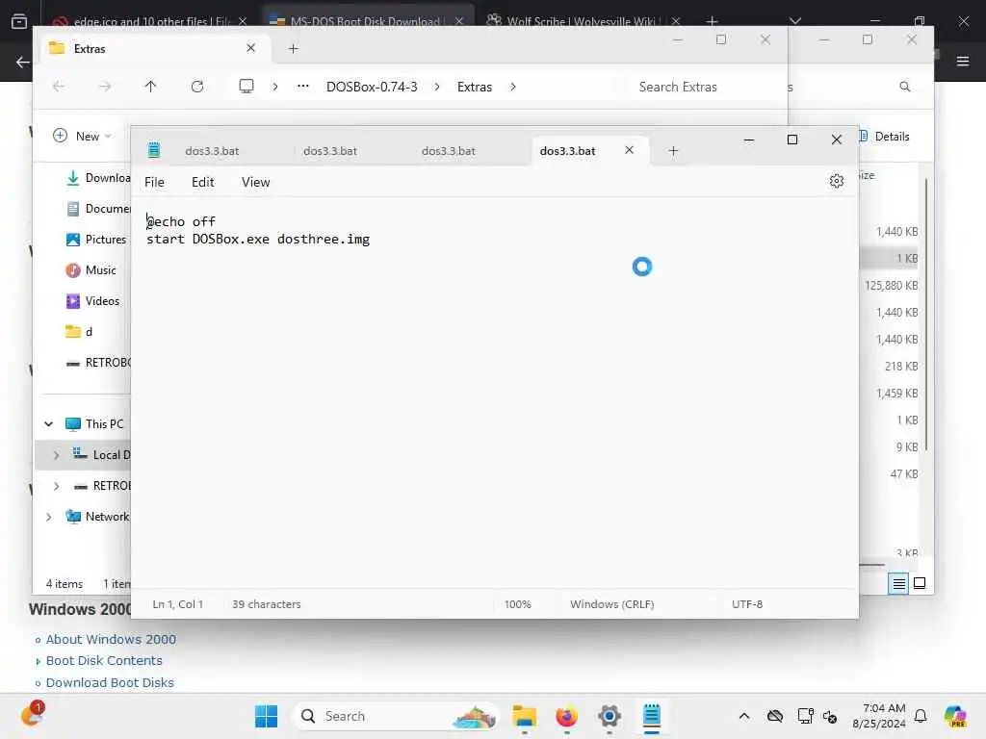Click Extras breadcrumb in address bar

pyautogui.click(x=474, y=87)
